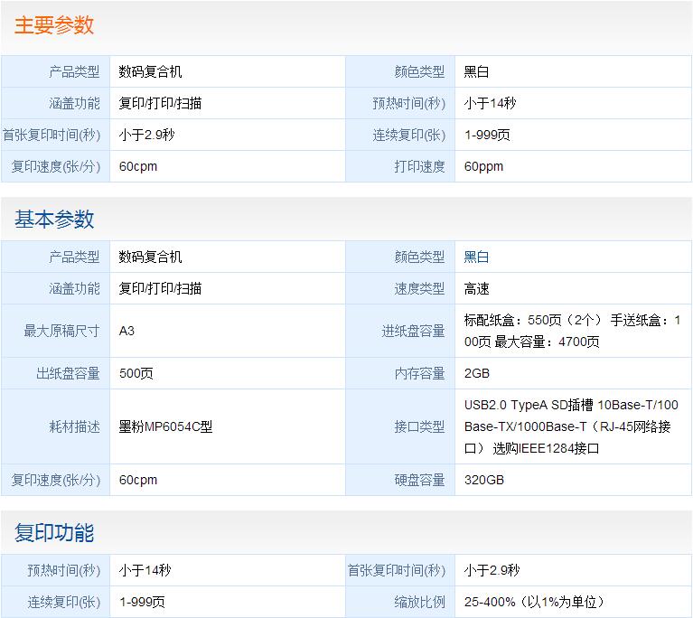The width and height of the screenshot is (693, 618).
Task: Click 复印速度(张/分) label in 主要参数 section
Action: tap(56, 166)
